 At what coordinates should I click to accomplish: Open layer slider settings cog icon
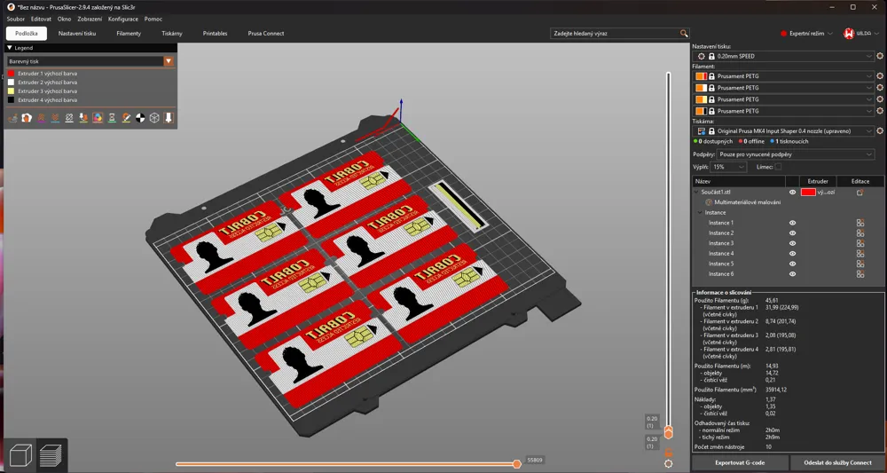click(x=669, y=463)
